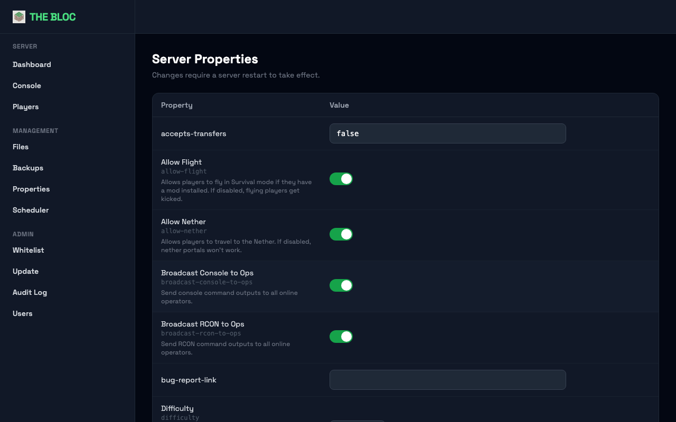
Task: View the Whitelist settings
Action: (28, 250)
